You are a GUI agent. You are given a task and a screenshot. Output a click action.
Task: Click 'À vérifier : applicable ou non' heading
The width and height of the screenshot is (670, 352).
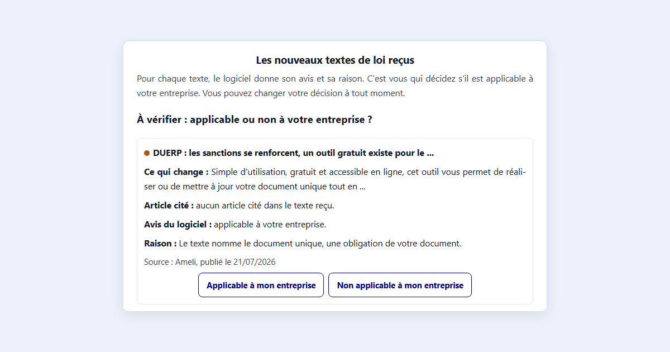255,120
